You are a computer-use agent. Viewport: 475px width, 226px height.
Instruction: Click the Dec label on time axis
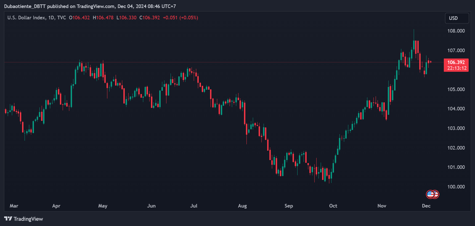point(426,206)
